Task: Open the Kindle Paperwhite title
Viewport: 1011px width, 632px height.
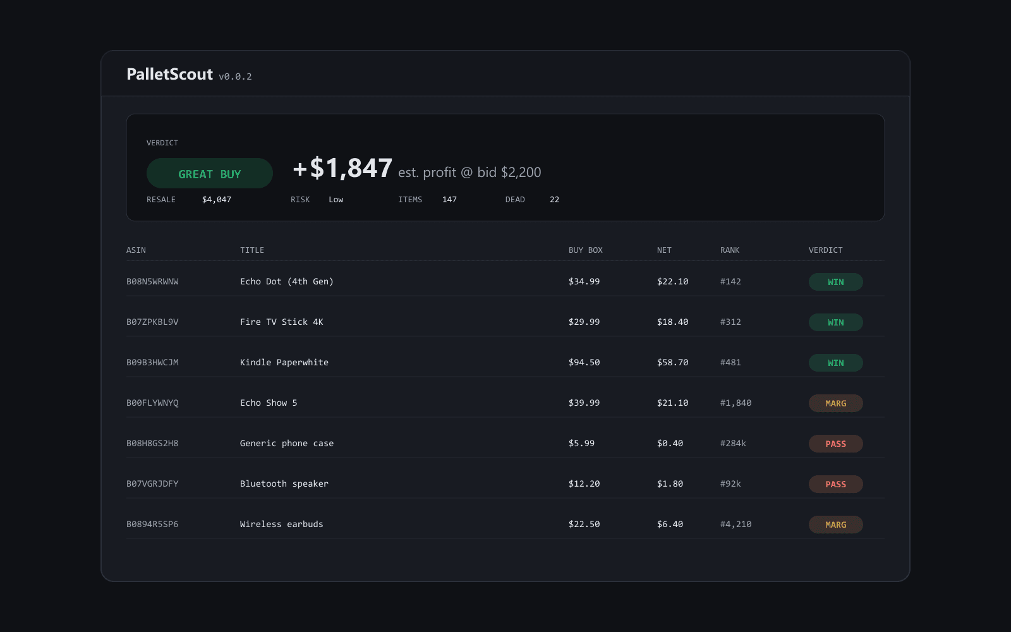Action: [284, 363]
